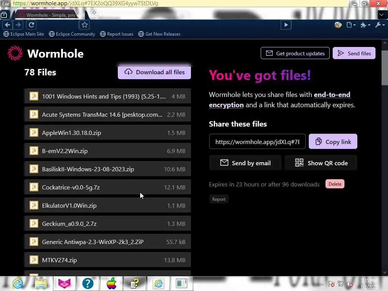Open the second Internet Explorer taskbar icon

158,283
